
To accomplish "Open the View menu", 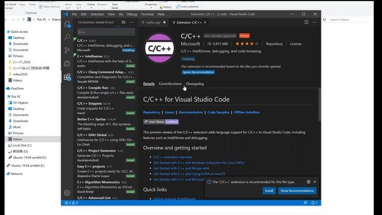I will tap(111, 14).
